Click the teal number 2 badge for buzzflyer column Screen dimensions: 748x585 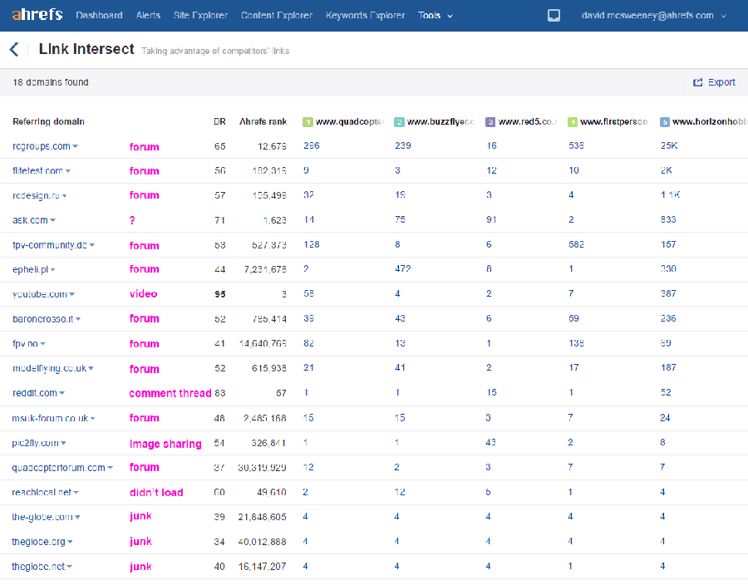pyautogui.click(x=399, y=122)
